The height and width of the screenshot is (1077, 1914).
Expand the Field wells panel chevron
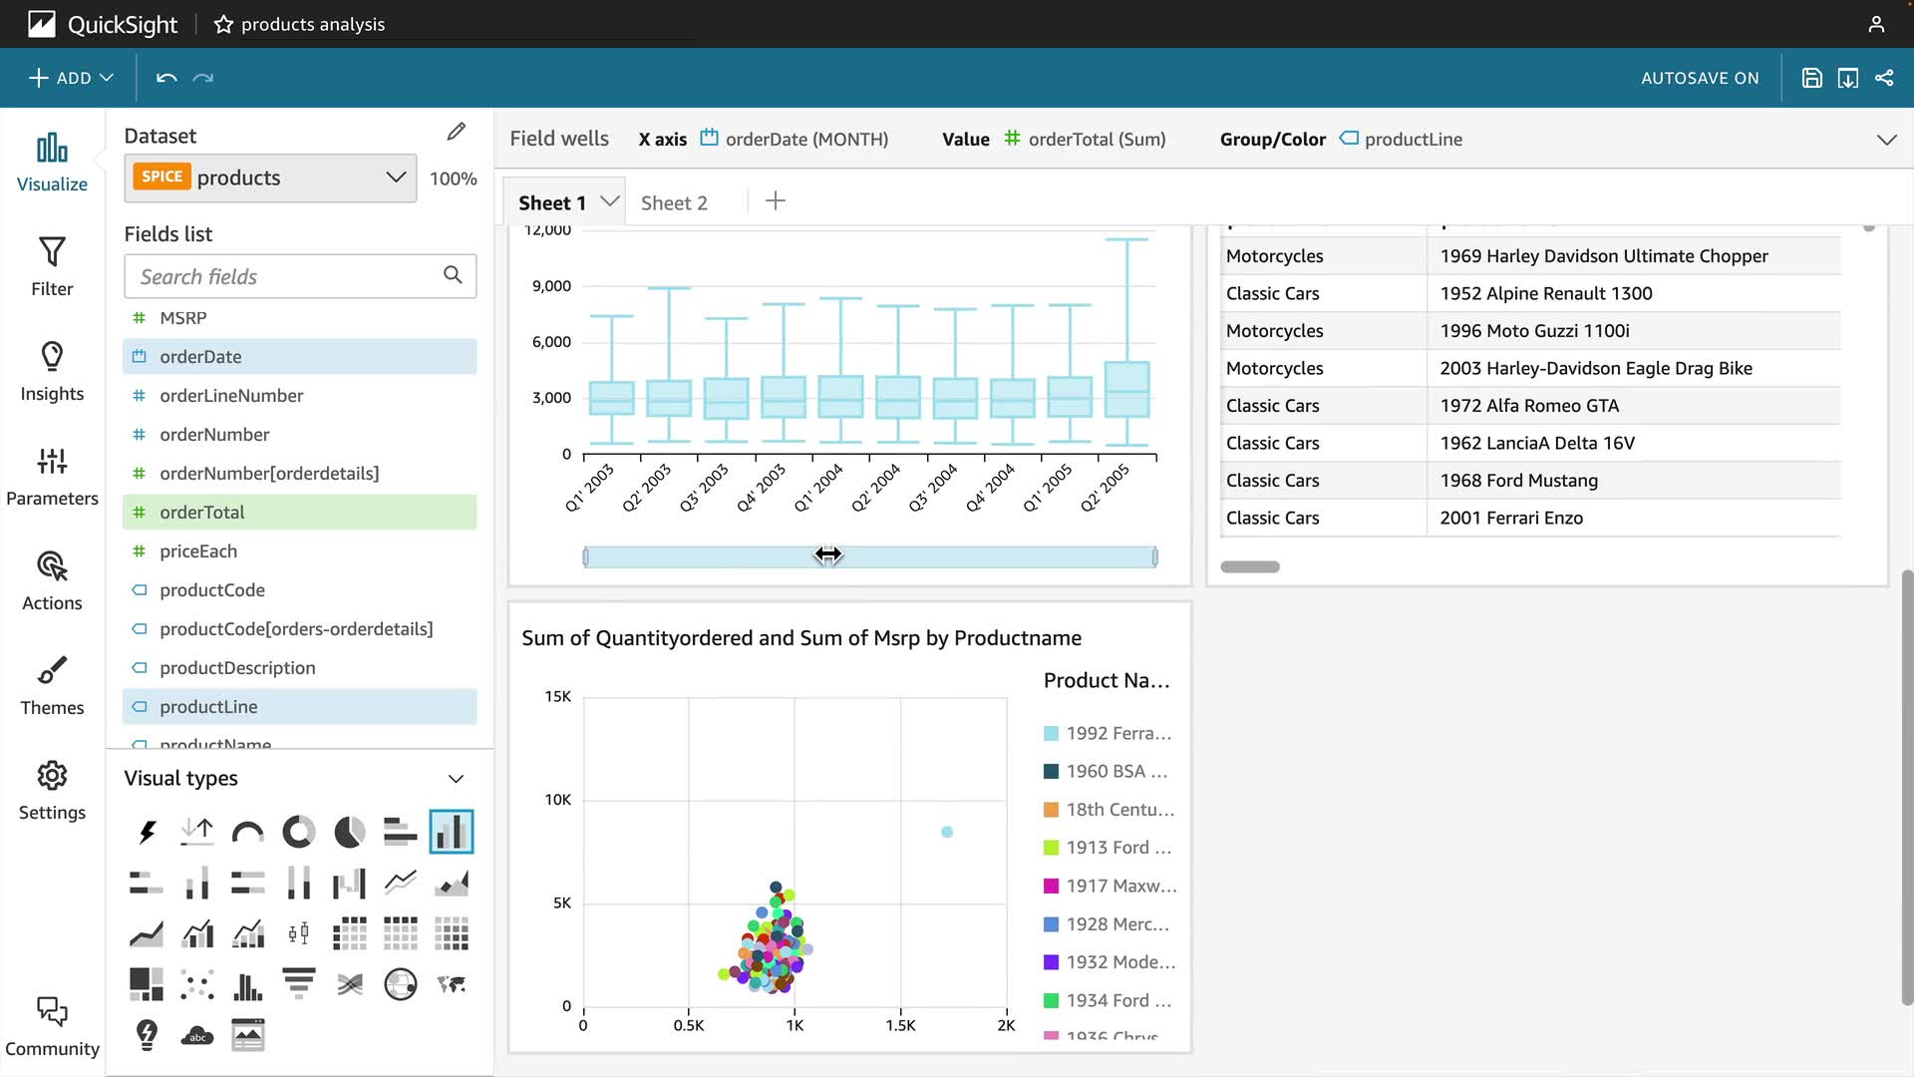tap(1886, 140)
